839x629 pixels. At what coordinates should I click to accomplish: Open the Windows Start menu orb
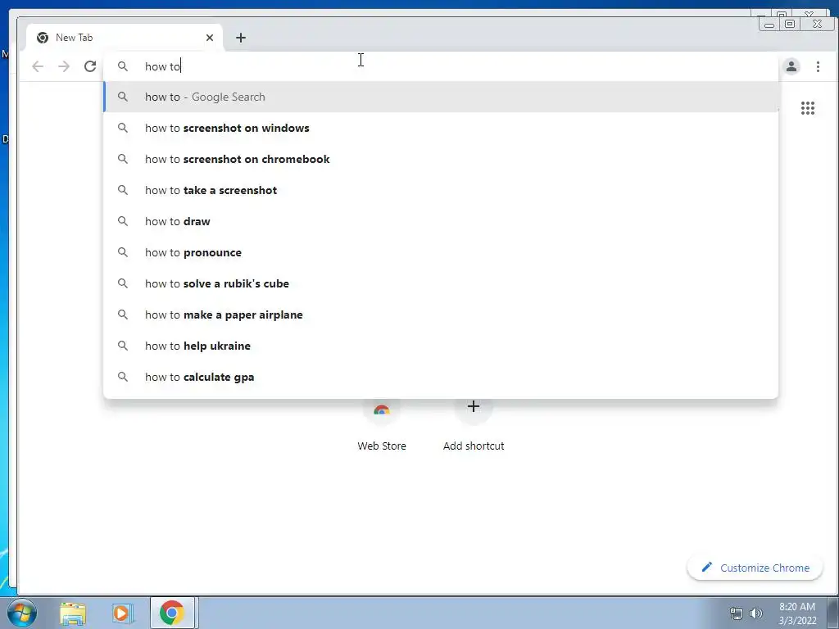point(22,613)
